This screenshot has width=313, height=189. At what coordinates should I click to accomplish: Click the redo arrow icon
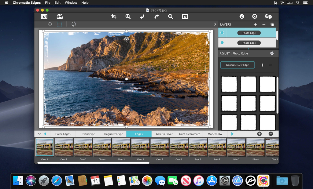[x=156, y=17]
